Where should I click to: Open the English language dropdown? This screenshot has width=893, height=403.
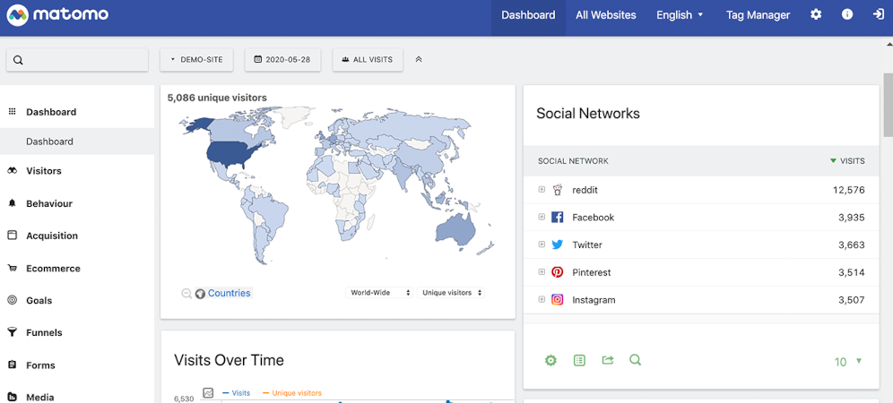[680, 15]
